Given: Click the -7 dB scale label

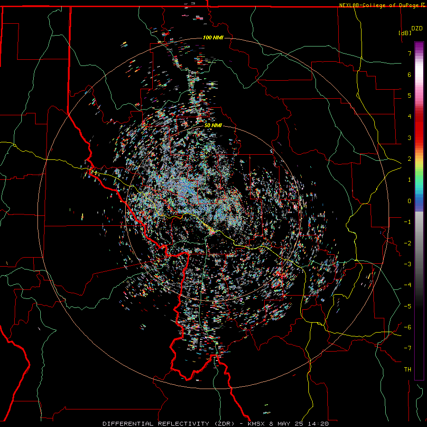Looking at the screenshot, I should coord(408,348).
